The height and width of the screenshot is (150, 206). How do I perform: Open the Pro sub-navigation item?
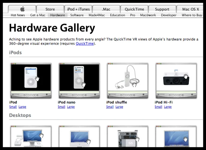(x=133, y=15)
